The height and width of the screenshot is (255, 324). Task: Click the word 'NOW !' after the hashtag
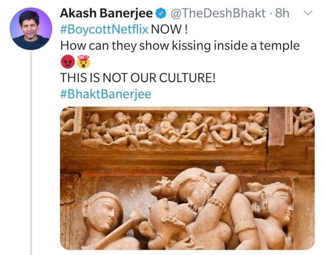[x=169, y=29]
